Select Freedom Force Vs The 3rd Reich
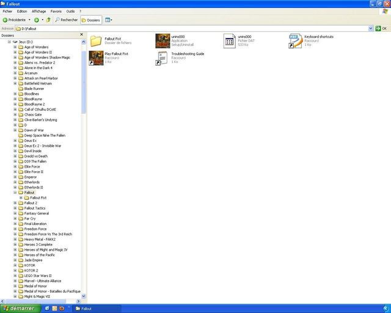 coord(48,234)
